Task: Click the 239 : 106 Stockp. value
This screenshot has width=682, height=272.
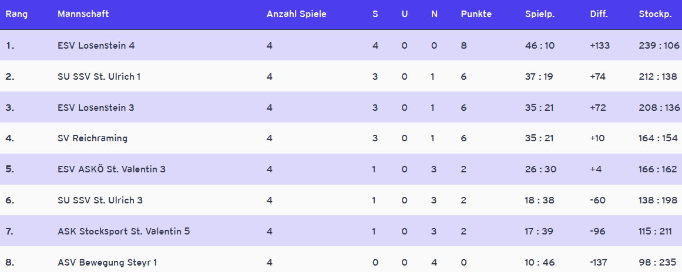Action: click(659, 45)
